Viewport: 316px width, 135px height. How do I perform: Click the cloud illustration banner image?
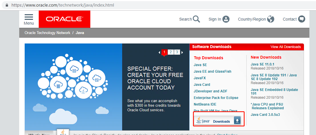coord(73,87)
